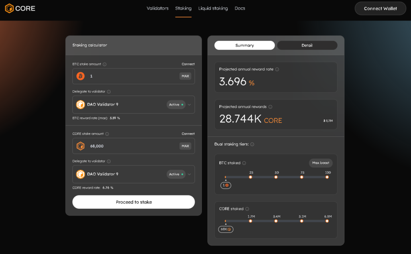Click the CORE token icon in stake field
The width and height of the screenshot is (411, 254).
pos(80,146)
